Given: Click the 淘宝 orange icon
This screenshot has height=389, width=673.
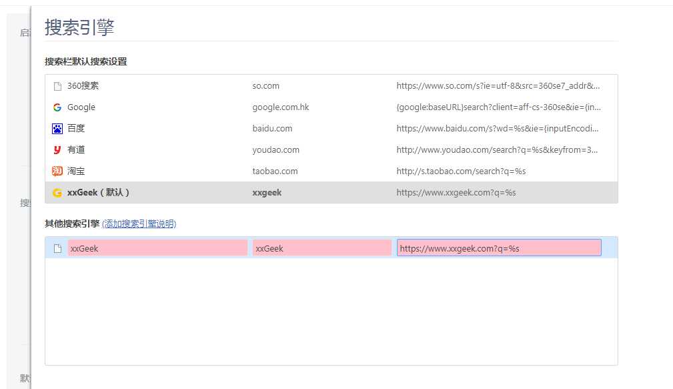Looking at the screenshot, I should pyautogui.click(x=57, y=171).
